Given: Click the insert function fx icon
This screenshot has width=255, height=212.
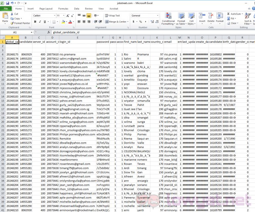Looking at the screenshot, I should coord(49,32).
